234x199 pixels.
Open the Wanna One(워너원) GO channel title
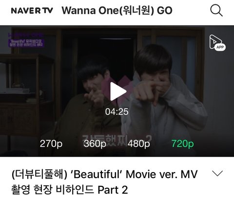(x=117, y=11)
